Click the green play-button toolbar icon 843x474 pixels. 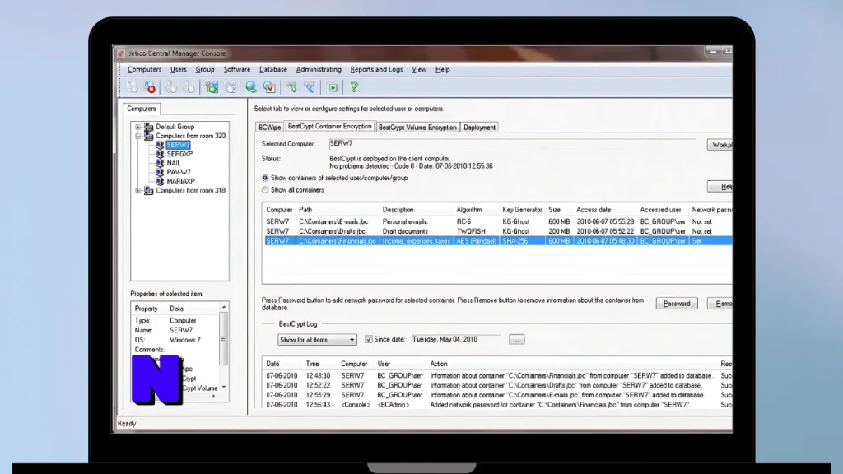pos(333,87)
